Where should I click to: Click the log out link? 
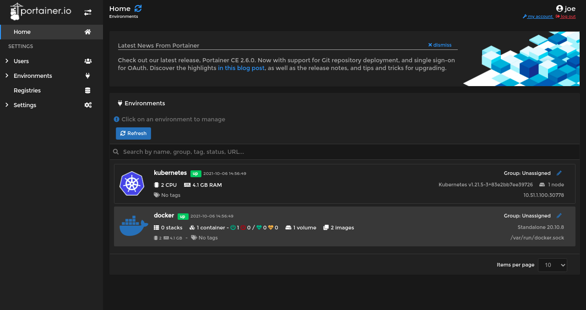(566, 16)
